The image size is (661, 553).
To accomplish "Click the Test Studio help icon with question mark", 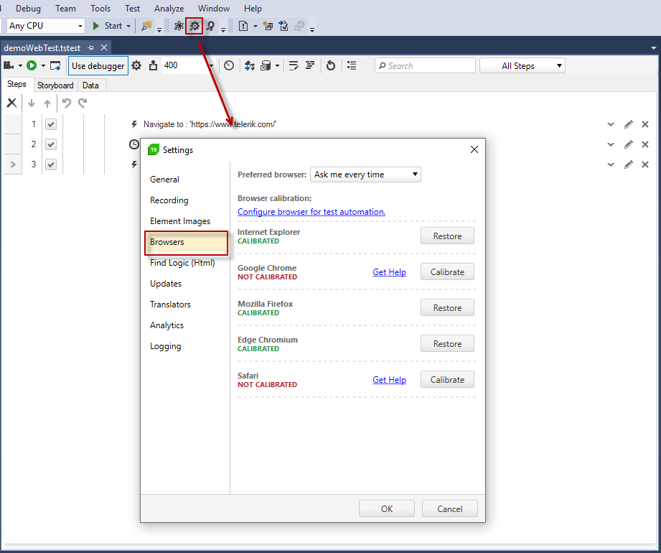I will 210,26.
